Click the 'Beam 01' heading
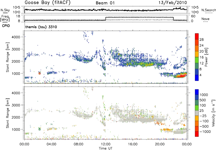 (x=105, y=3)
